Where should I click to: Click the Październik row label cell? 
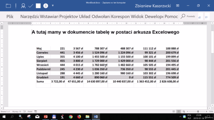coord(43,69)
